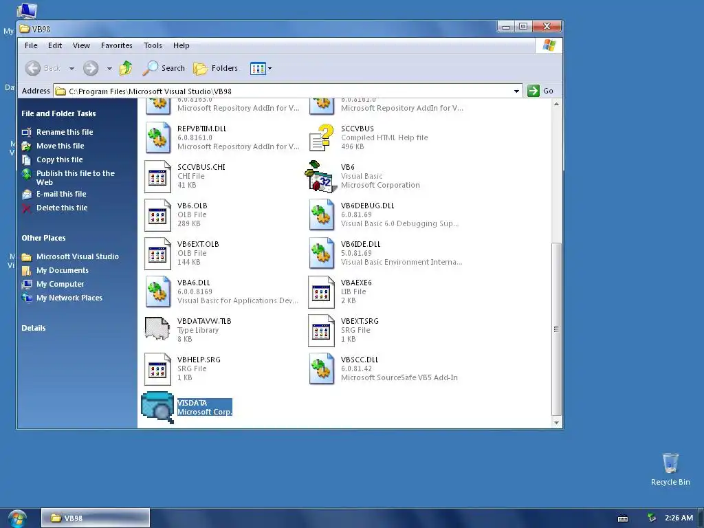Viewport: 704px width, 528px height.
Task: Click the address path field
Action: point(287,91)
